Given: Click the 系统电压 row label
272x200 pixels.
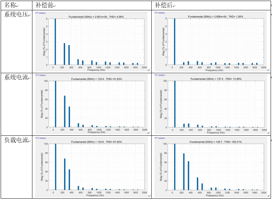Looking at the screenshot, I should (x=17, y=14).
